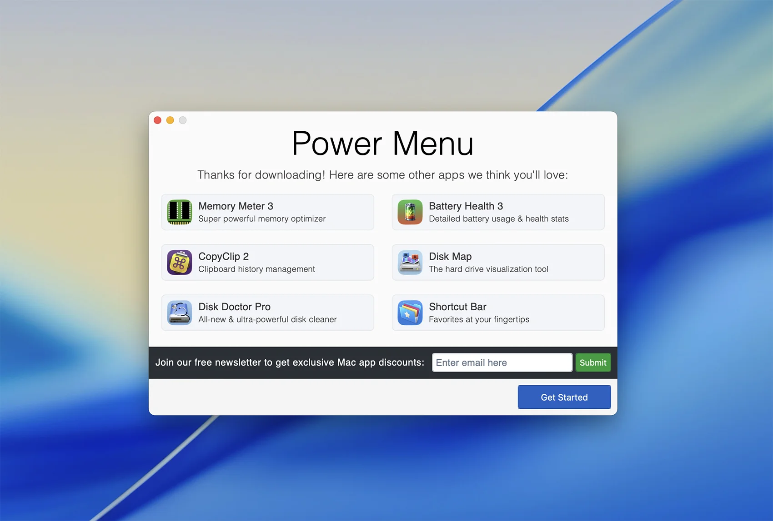Close the Power Menu window

pos(158,120)
